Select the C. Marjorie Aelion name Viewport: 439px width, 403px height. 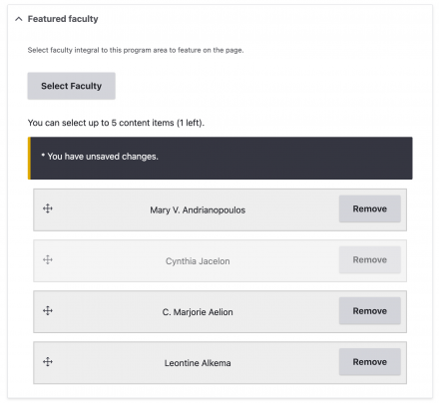tap(198, 312)
